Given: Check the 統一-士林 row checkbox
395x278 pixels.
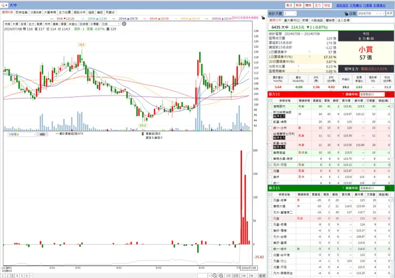Looking at the screenshot, I should point(270,128).
